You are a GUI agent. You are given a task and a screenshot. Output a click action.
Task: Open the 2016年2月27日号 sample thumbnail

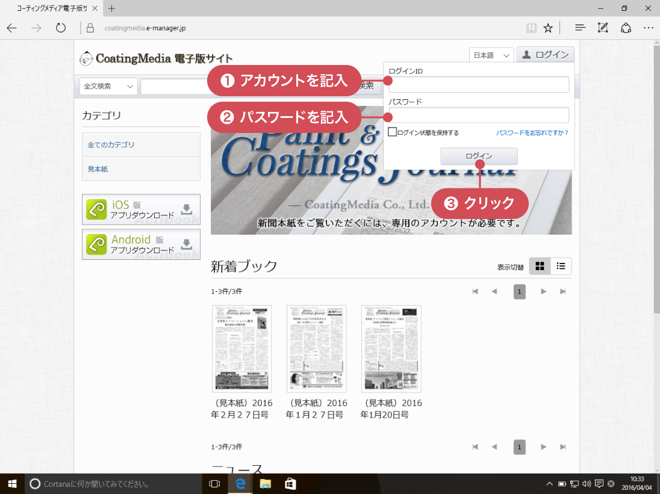click(241, 348)
